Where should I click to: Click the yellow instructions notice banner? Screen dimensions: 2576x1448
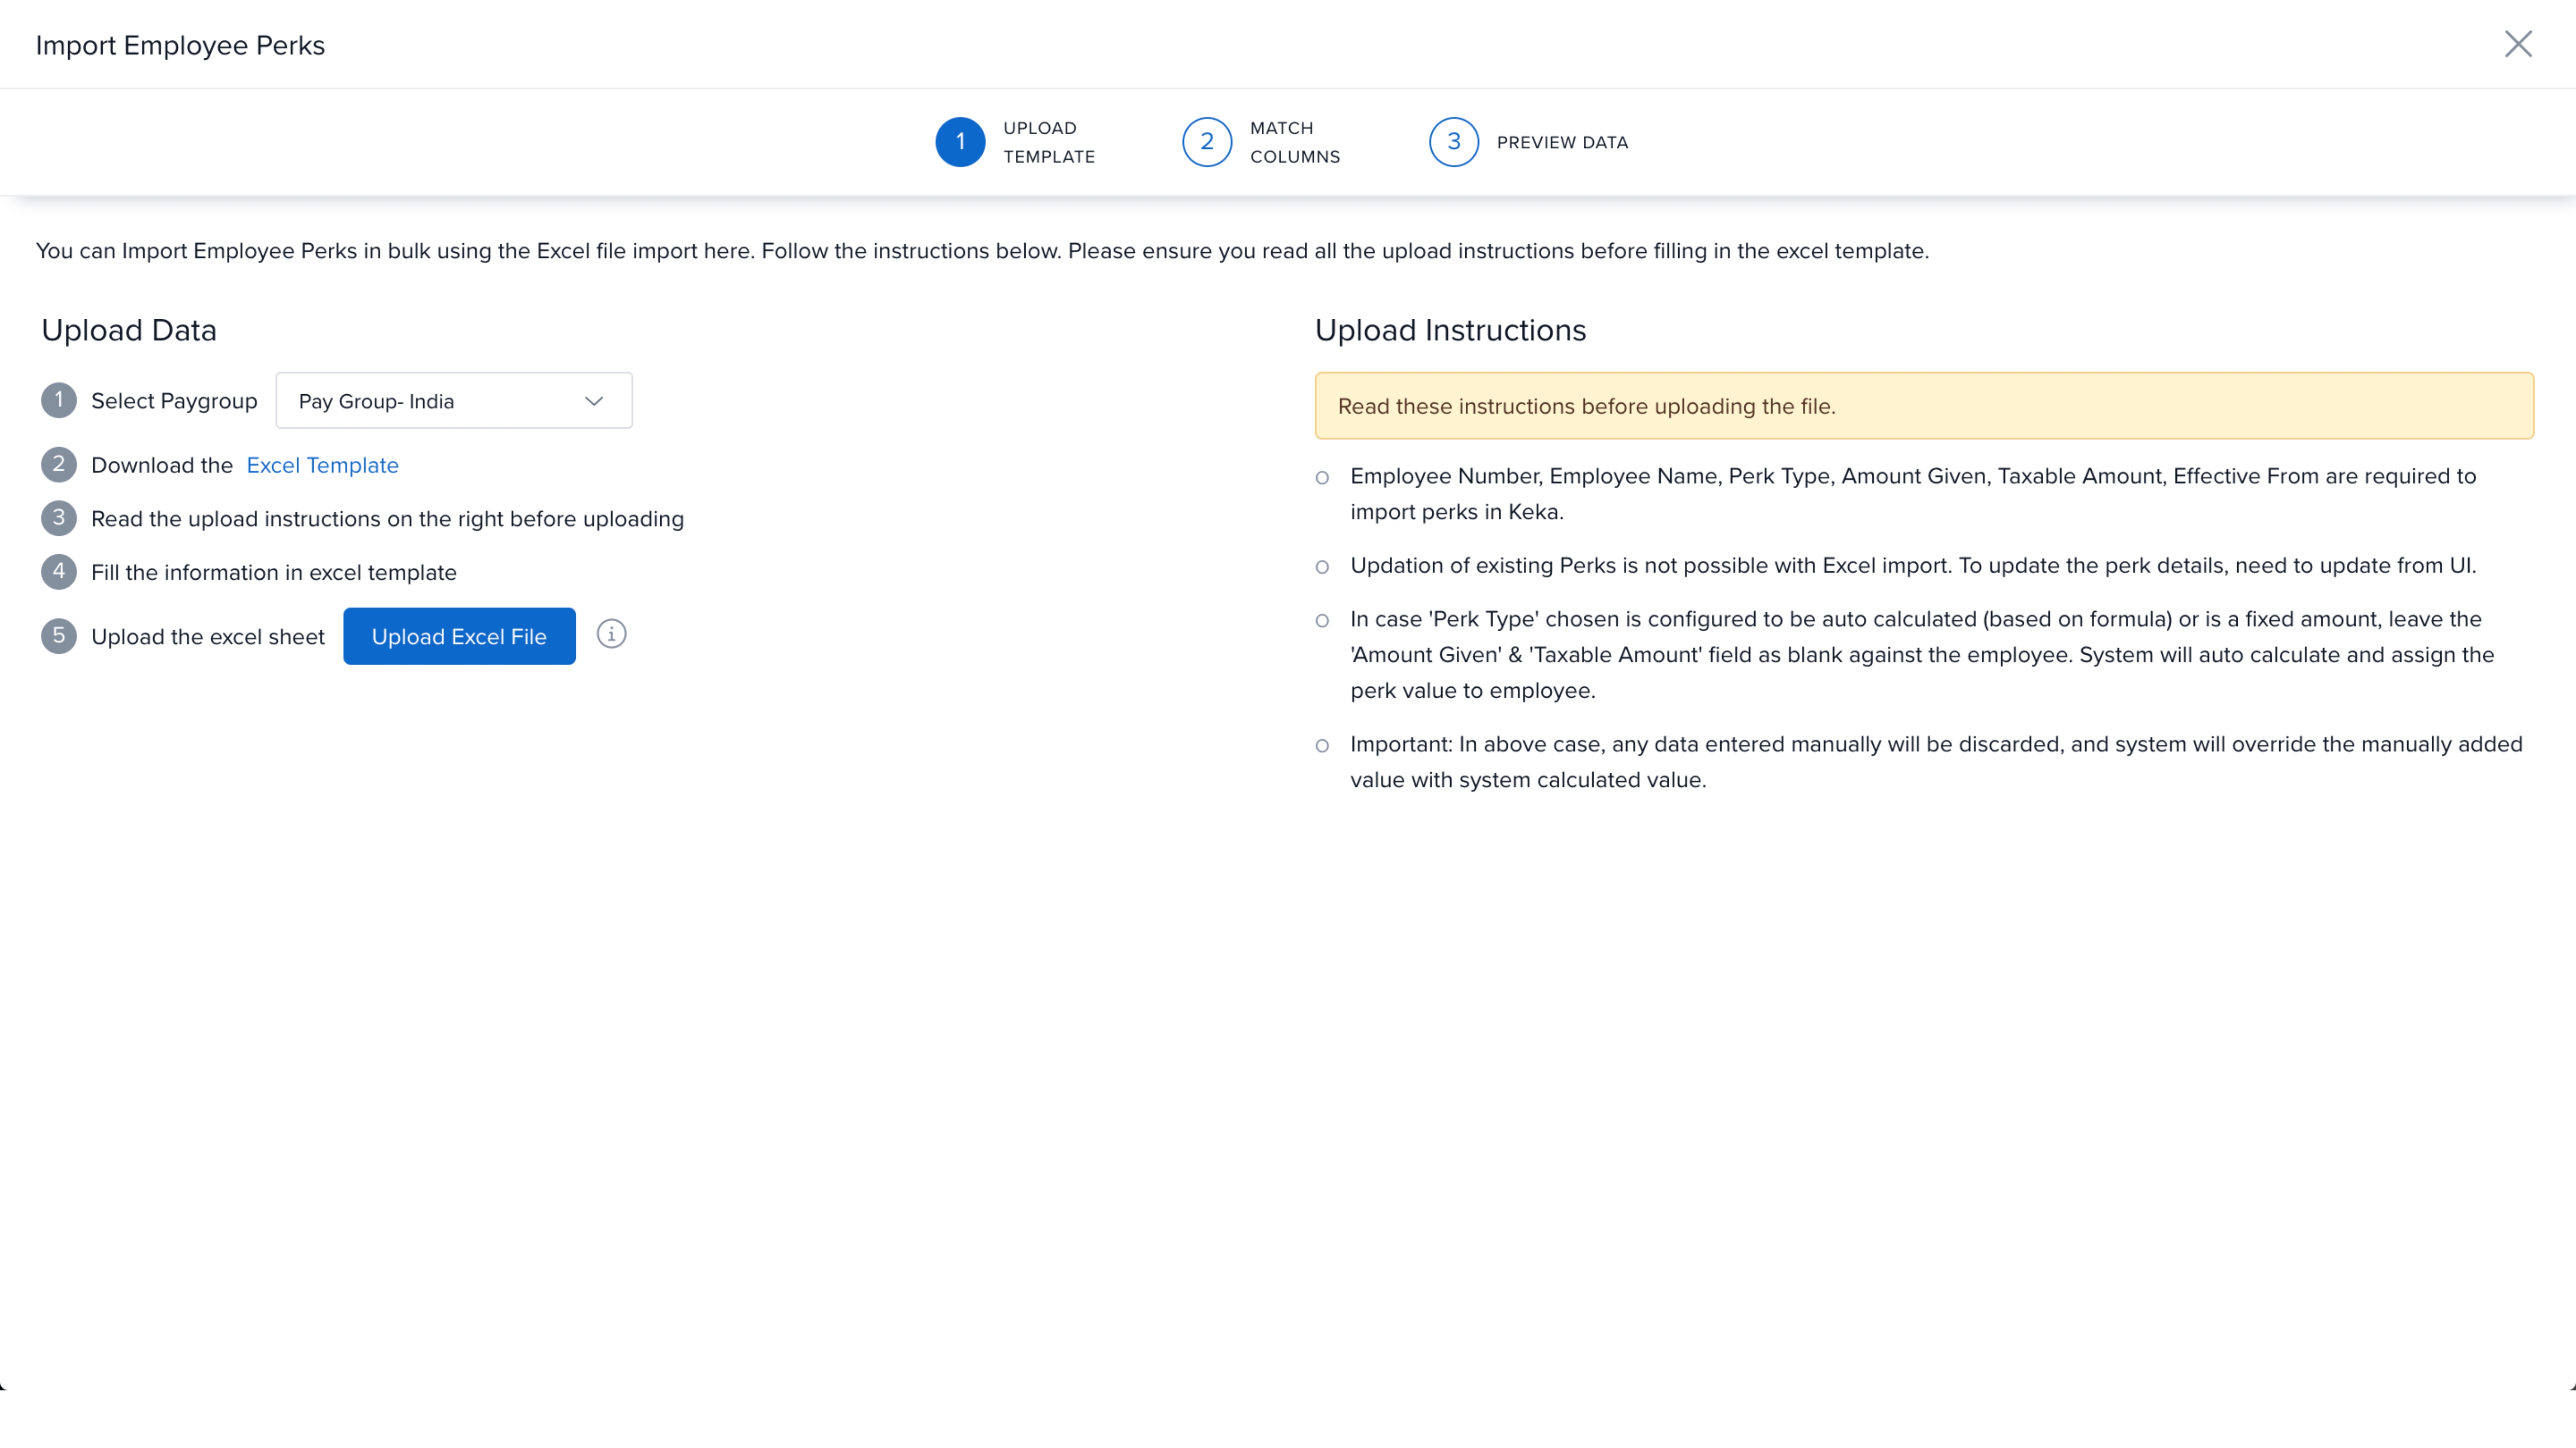coord(1923,406)
